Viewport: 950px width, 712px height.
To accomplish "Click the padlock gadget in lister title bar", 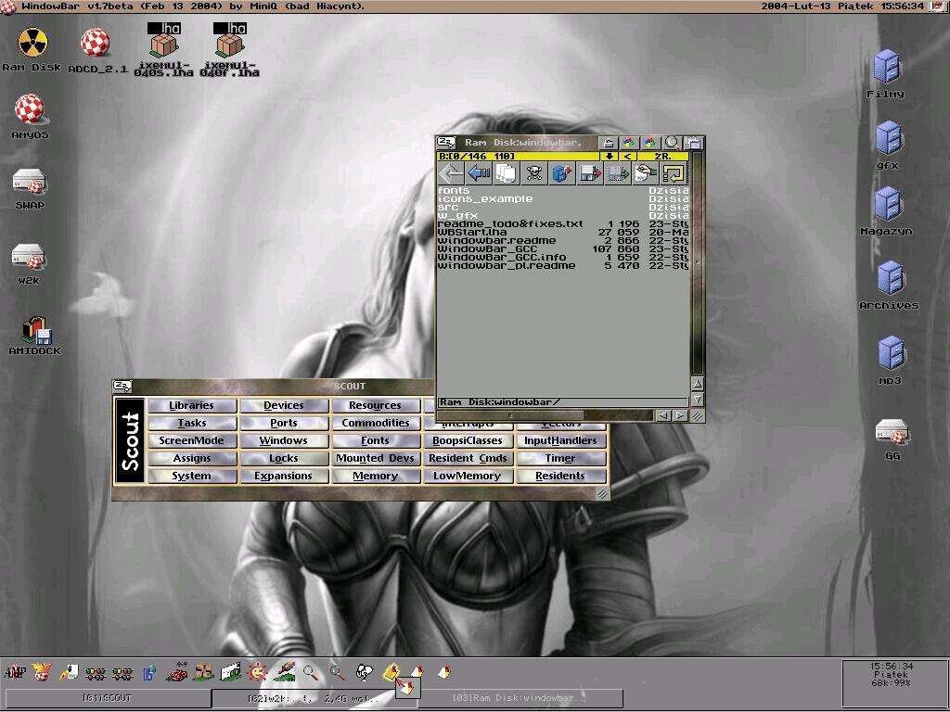I will 609,142.
